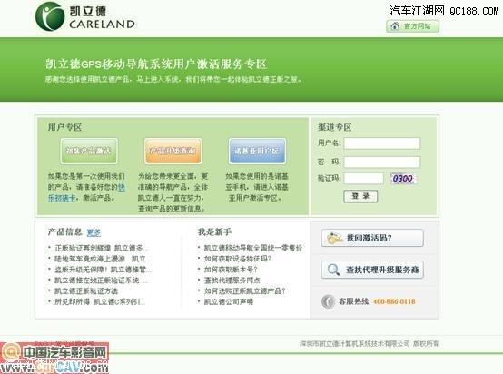This screenshot has width=503, height=374.
Task: Click the 0300 captcha image
Action: [403, 178]
